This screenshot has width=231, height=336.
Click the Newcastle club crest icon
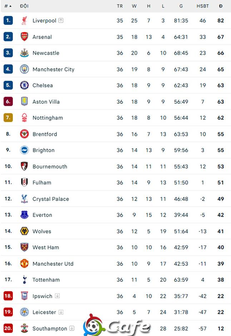[24, 53]
